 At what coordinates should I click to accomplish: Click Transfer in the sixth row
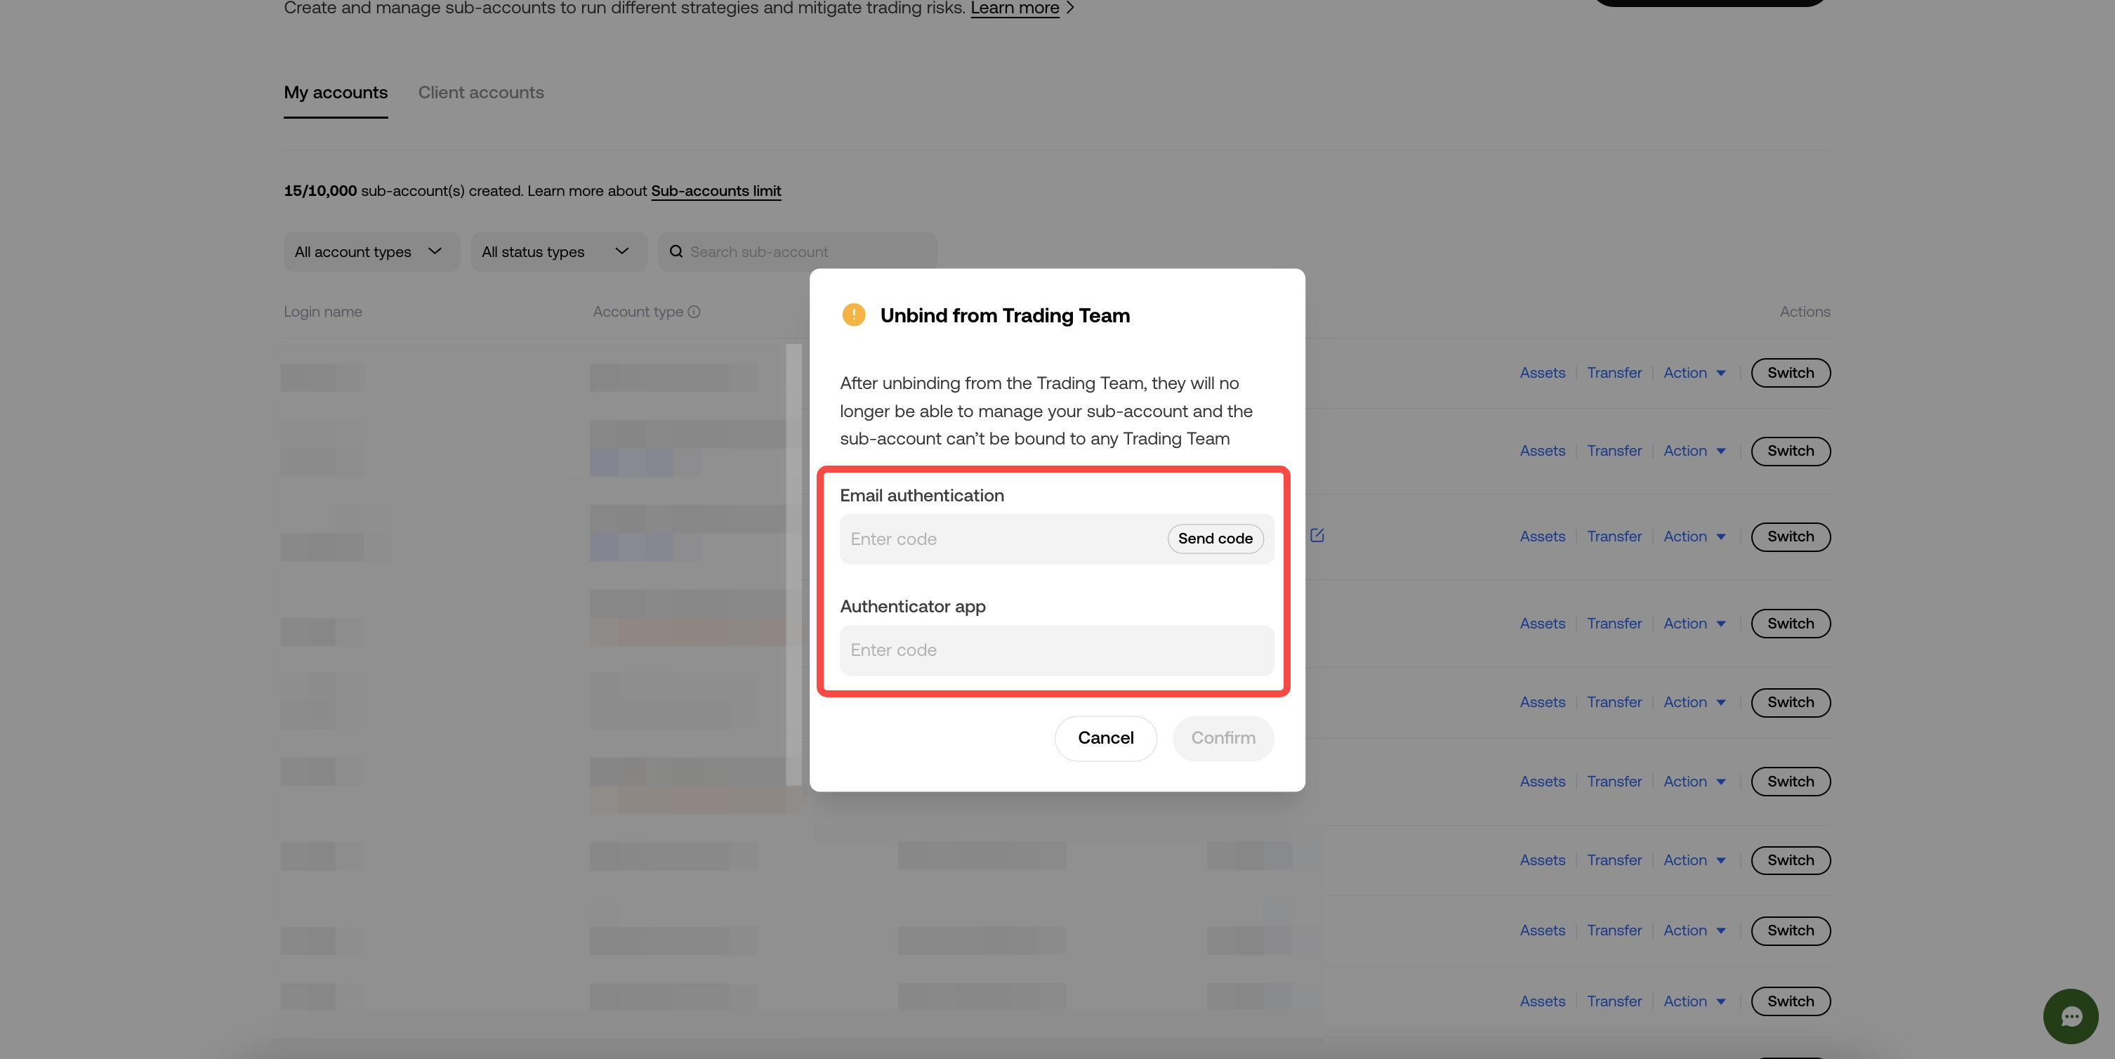point(1614,782)
